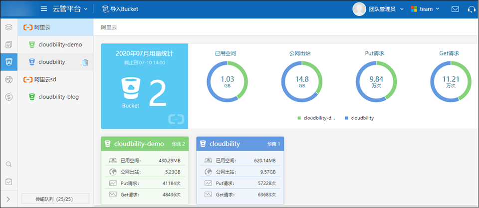Click the globe icon in cloudbility card

tap(209, 172)
